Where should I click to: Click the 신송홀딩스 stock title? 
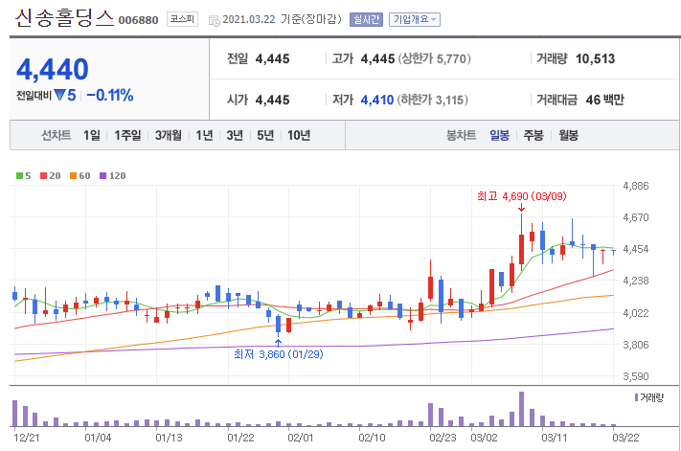64,18
